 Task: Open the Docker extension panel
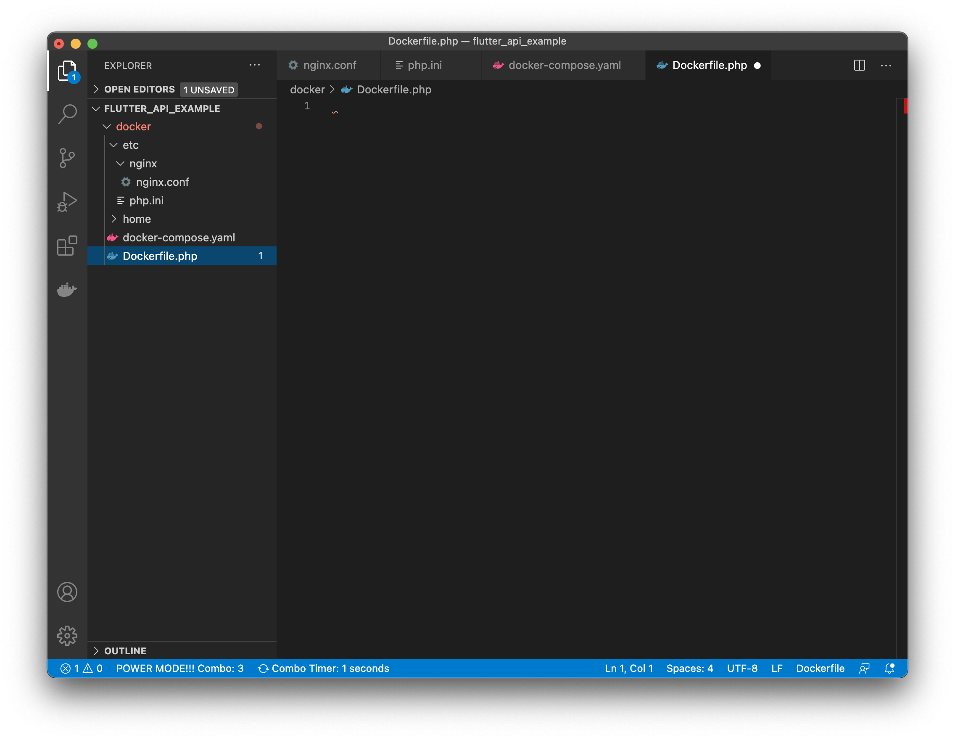coord(67,289)
